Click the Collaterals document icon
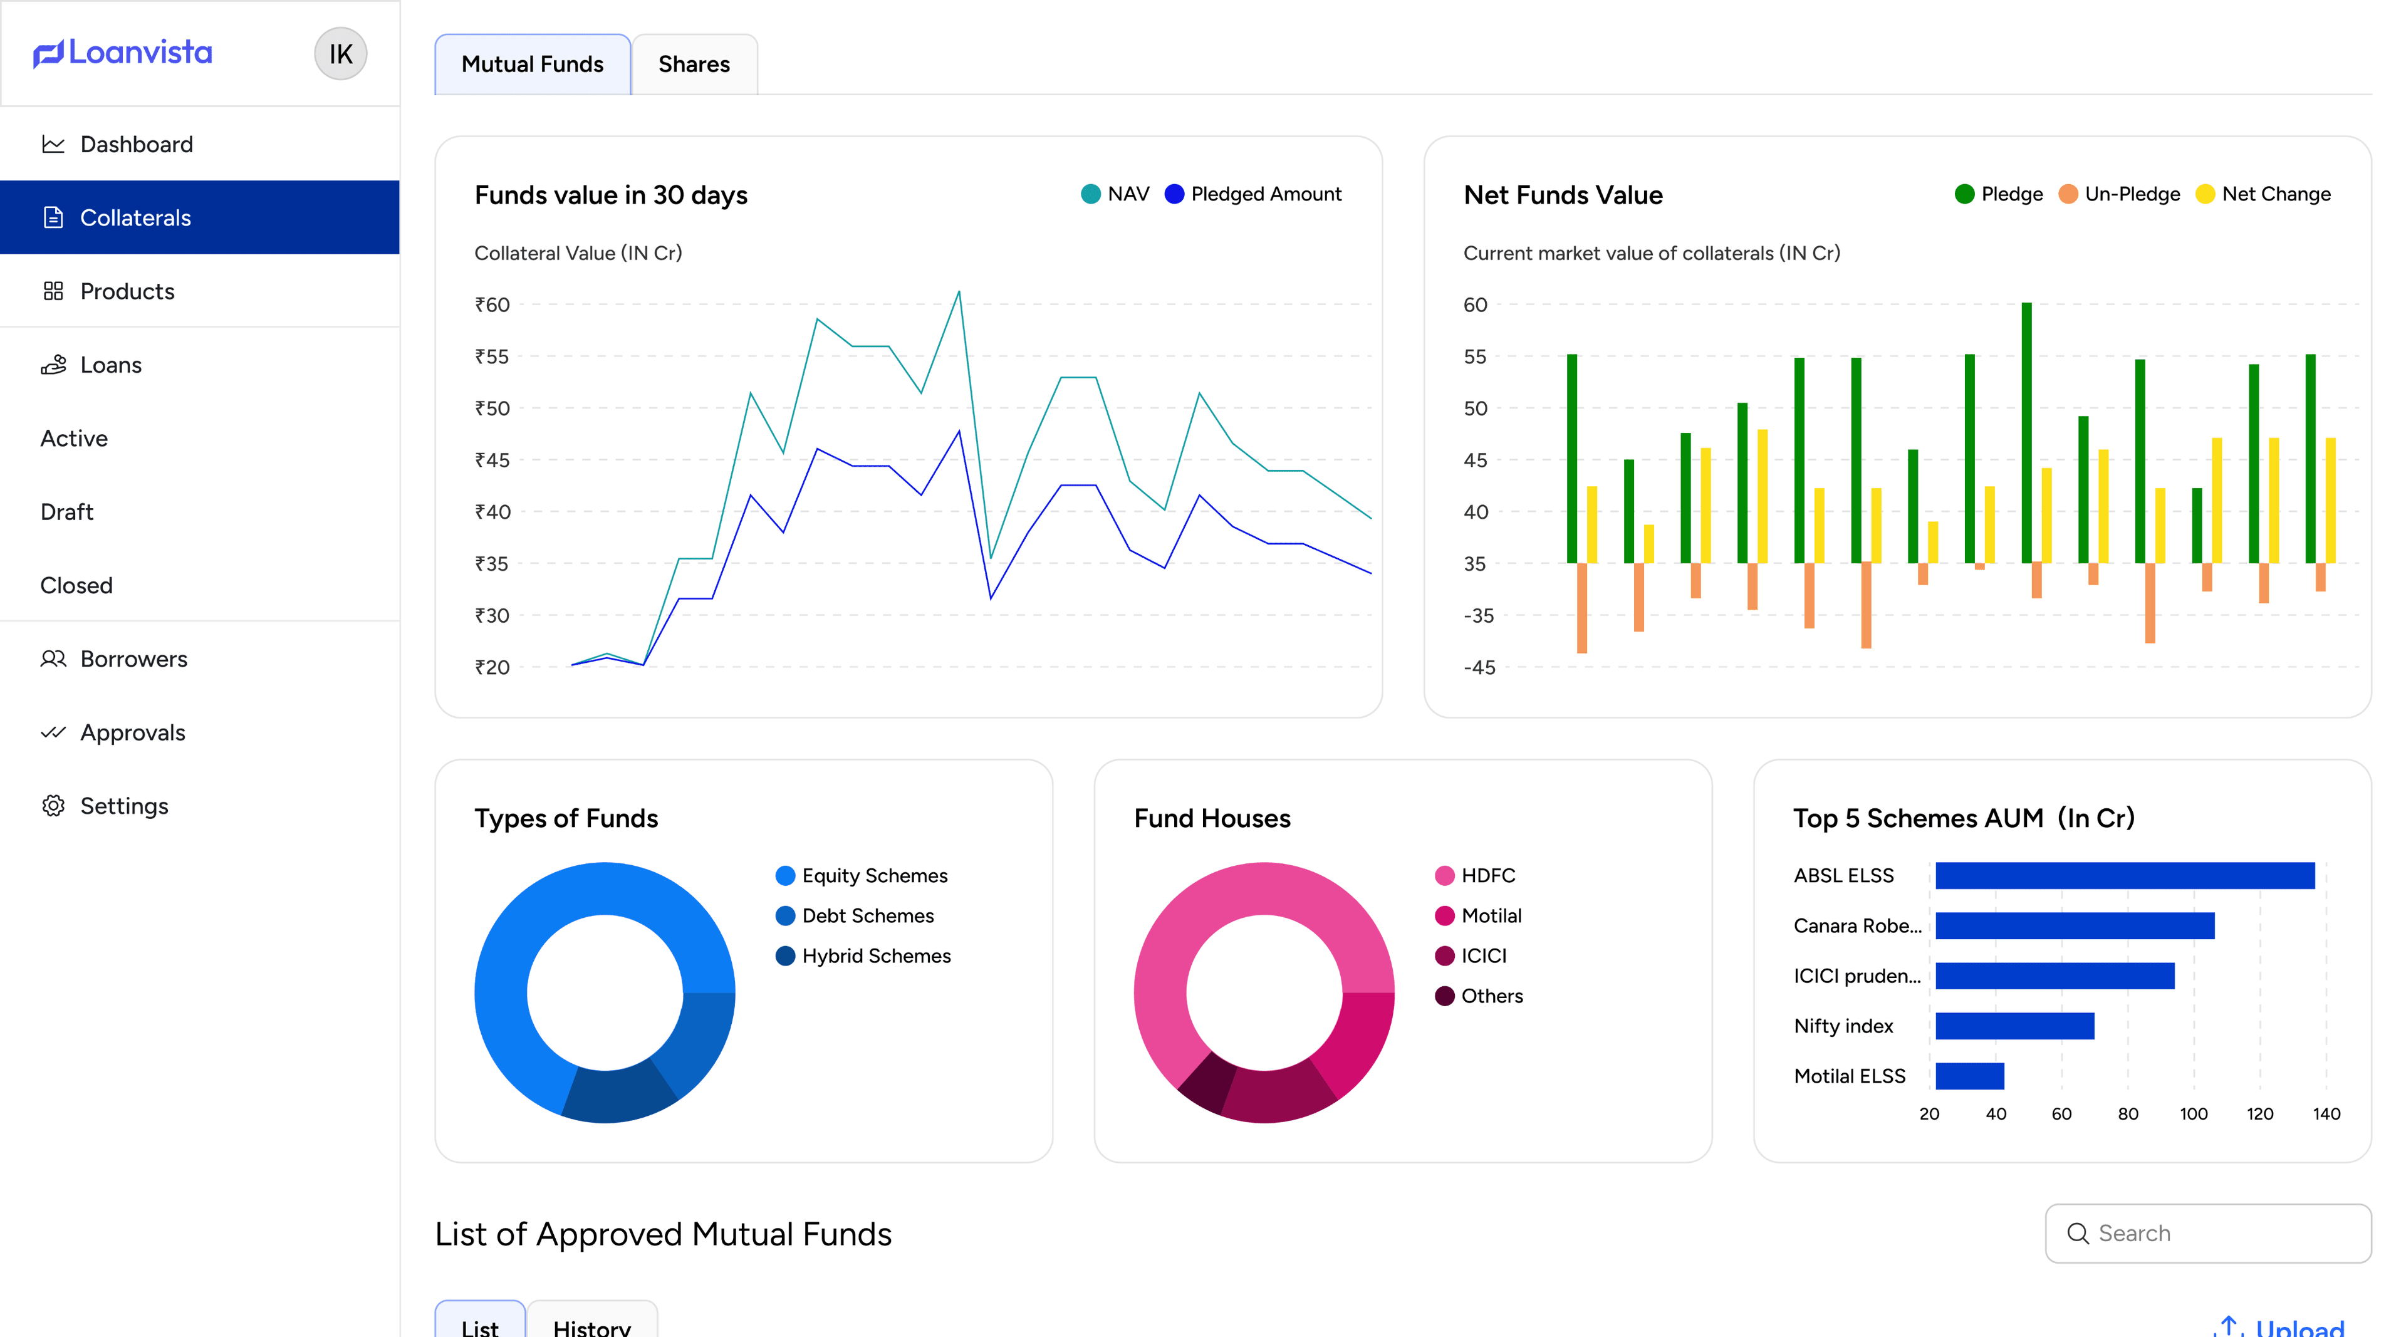The width and height of the screenshot is (2406, 1337). (x=53, y=217)
